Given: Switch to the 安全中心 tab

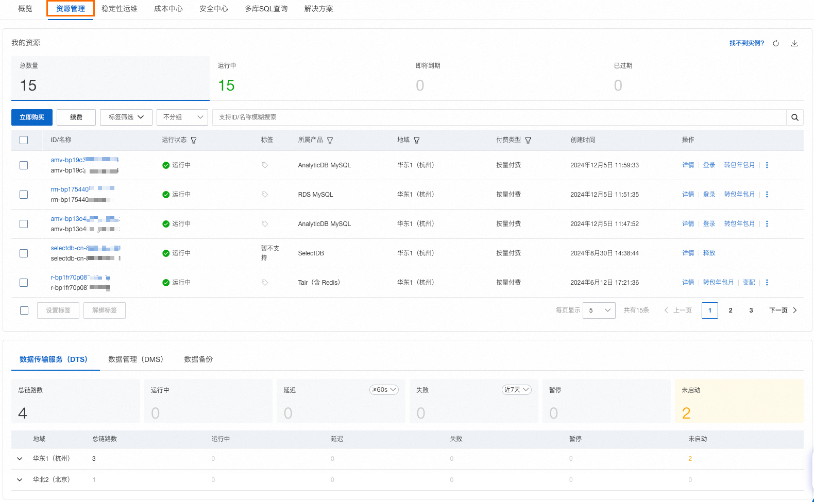Looking at the screenshot, I should pyautogui.click(x=214, y=9).
